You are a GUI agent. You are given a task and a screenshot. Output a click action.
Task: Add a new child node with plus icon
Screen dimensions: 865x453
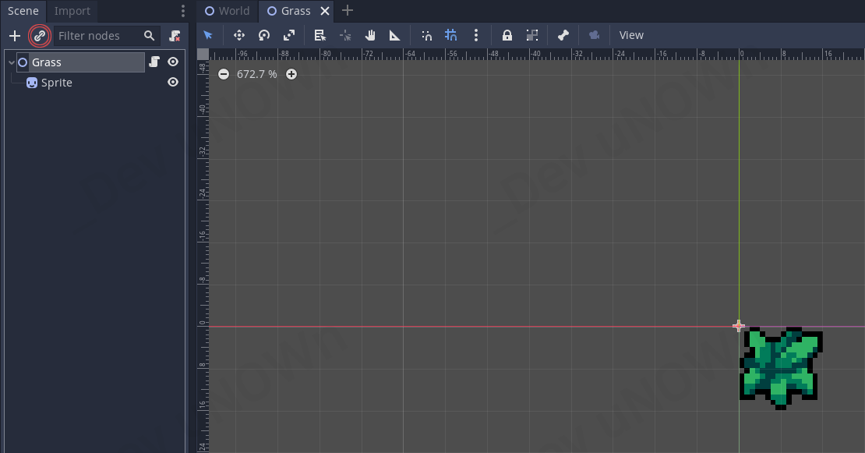15,36
